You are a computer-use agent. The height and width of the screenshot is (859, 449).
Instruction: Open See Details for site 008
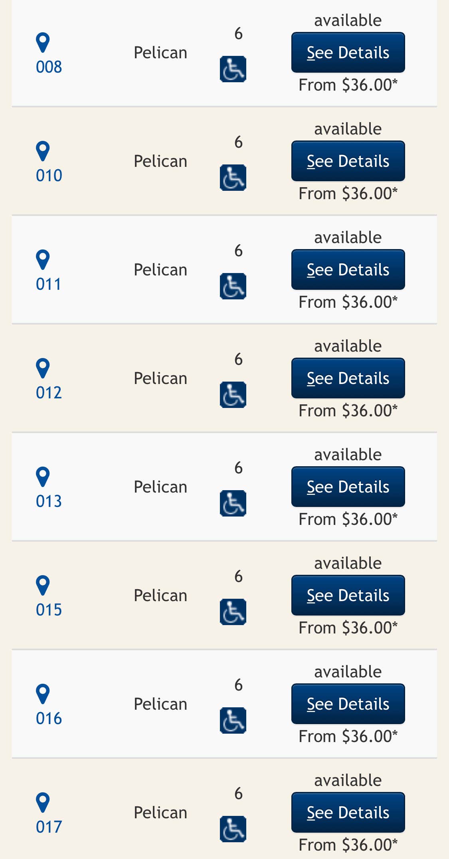coord(348,53)
